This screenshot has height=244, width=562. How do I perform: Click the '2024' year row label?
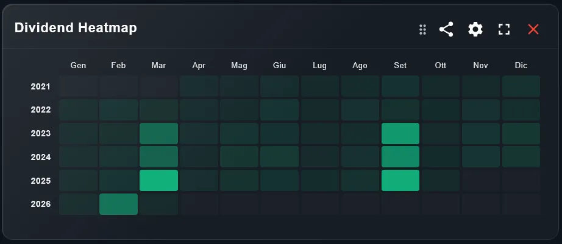41,157
